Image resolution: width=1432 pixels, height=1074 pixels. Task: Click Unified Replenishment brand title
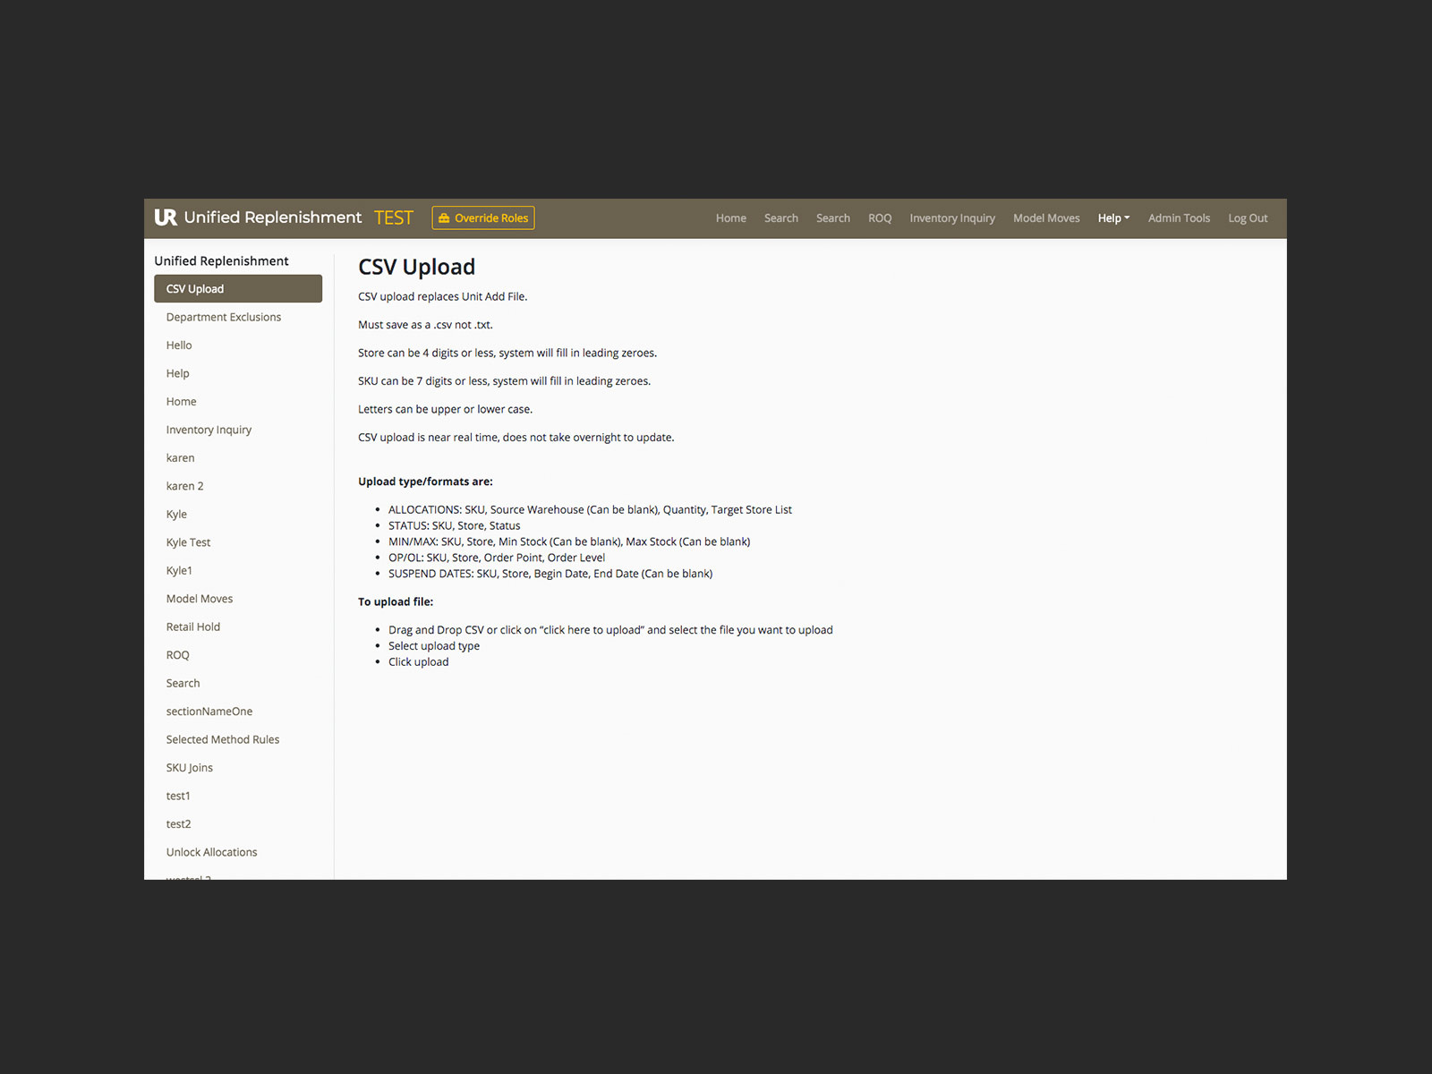273,217
